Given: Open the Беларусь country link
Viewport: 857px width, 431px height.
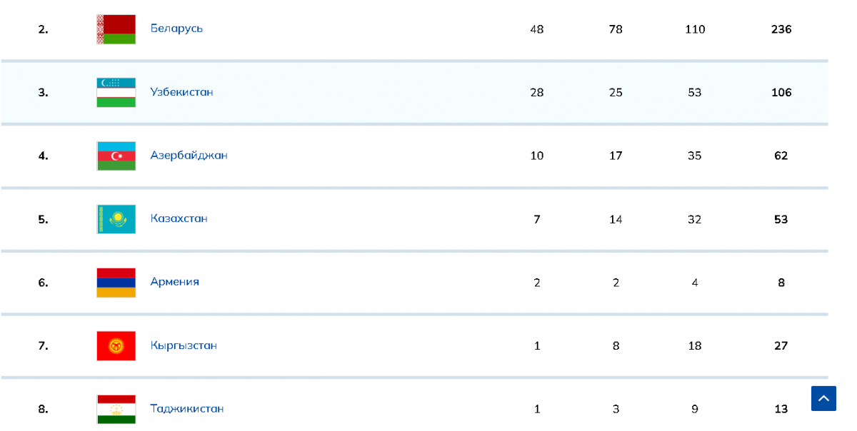Looking at the screenshot, I should (x=176, y=29).
